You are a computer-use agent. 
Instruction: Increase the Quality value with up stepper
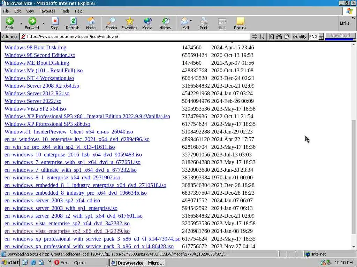tap(321, 35)
